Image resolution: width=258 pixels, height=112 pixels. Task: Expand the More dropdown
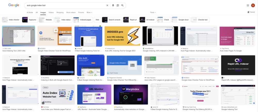click(89, 12)
